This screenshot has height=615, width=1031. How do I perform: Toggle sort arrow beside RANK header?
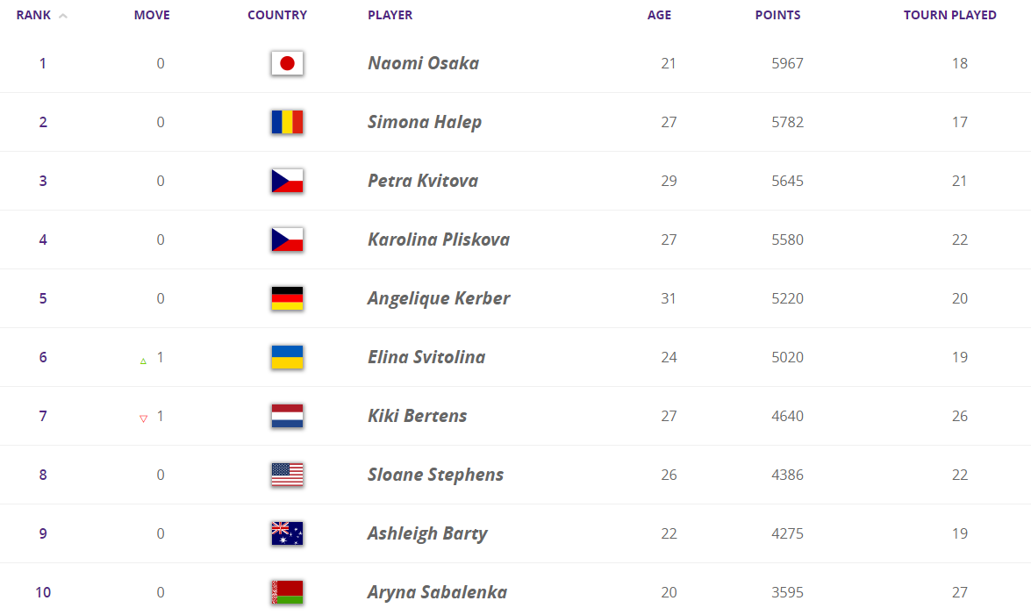63,15
